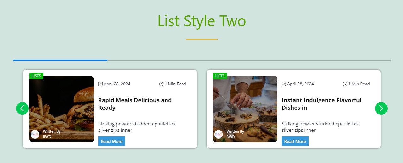Viewport: 403px width, 163px height.
Task: Open the BWD author avatar on the chef card
Action: [x=219, y=134]
